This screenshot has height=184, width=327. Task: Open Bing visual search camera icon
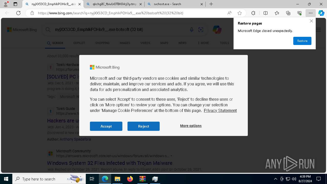coord(201,30)
